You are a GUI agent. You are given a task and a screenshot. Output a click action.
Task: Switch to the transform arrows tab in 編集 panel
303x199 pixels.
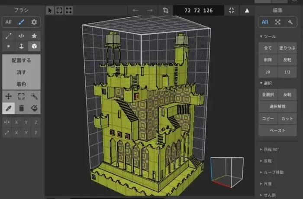tap(278, 22)
